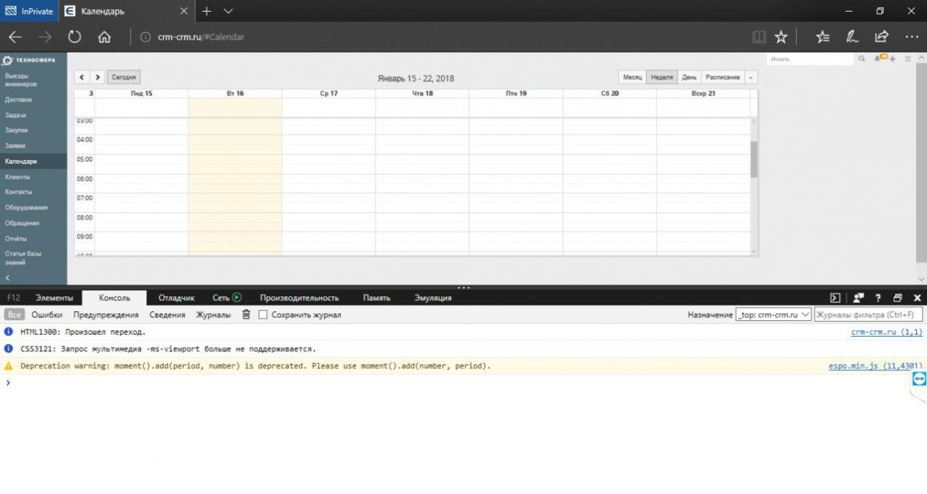Screen dimensions: 927x494
Task: Open the Назначение target dropdown
Action: coord(773,315)
